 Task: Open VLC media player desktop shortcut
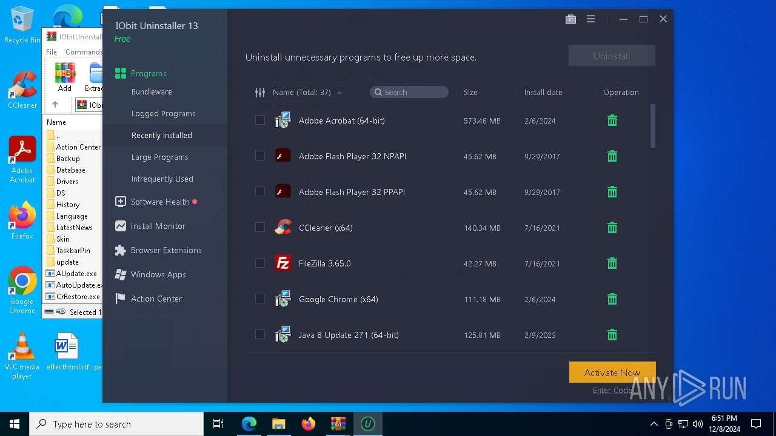(22, 356)
